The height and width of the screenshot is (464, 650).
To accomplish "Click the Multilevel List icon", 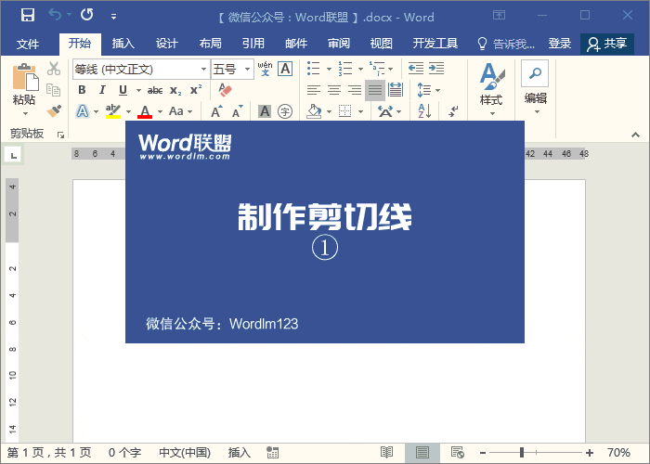I will pos(377,69).
